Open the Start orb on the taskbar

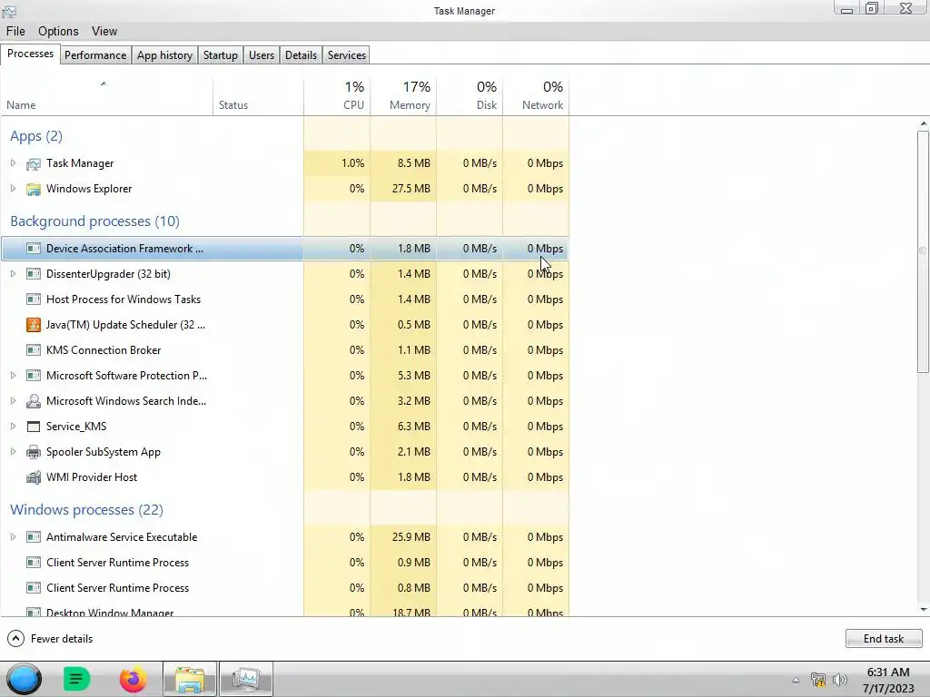[x=25, y=679]
